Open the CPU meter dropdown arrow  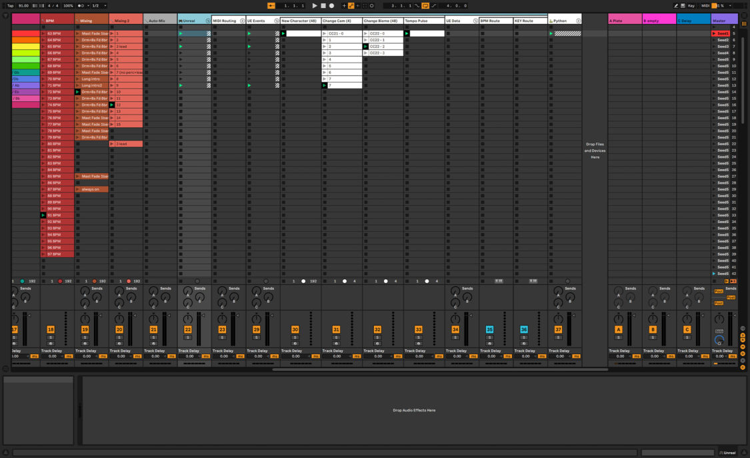click(x=729, y=5)
